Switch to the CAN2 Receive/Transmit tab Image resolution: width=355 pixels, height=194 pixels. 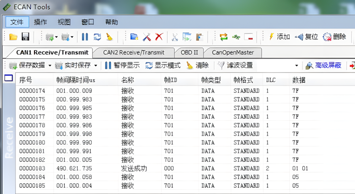click(x=133, y=53)
